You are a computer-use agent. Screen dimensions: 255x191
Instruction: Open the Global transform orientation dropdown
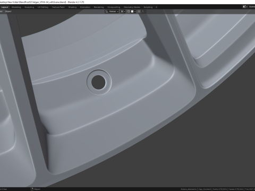112,12
